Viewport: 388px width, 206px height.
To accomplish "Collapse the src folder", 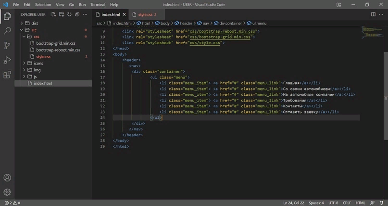I will pos(22,30).
